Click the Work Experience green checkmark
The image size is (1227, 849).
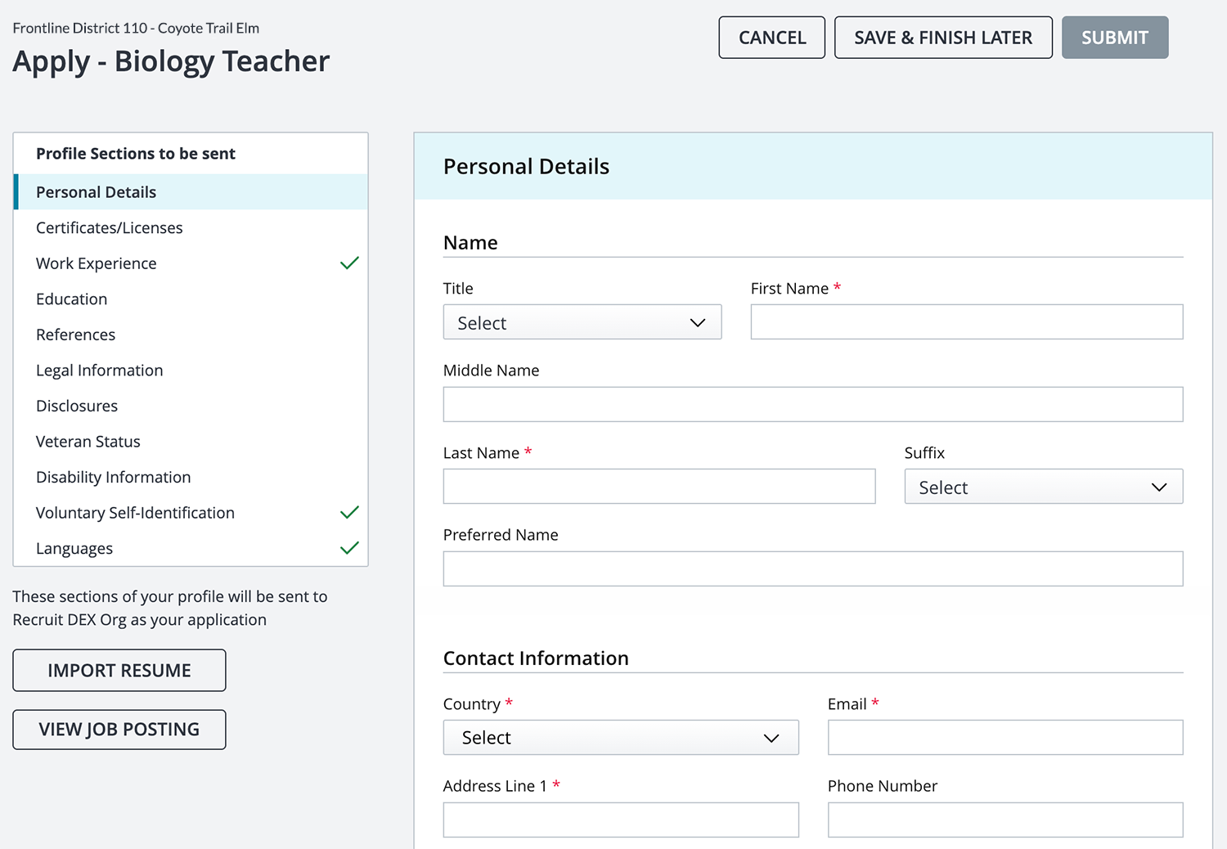click(349, 263)
